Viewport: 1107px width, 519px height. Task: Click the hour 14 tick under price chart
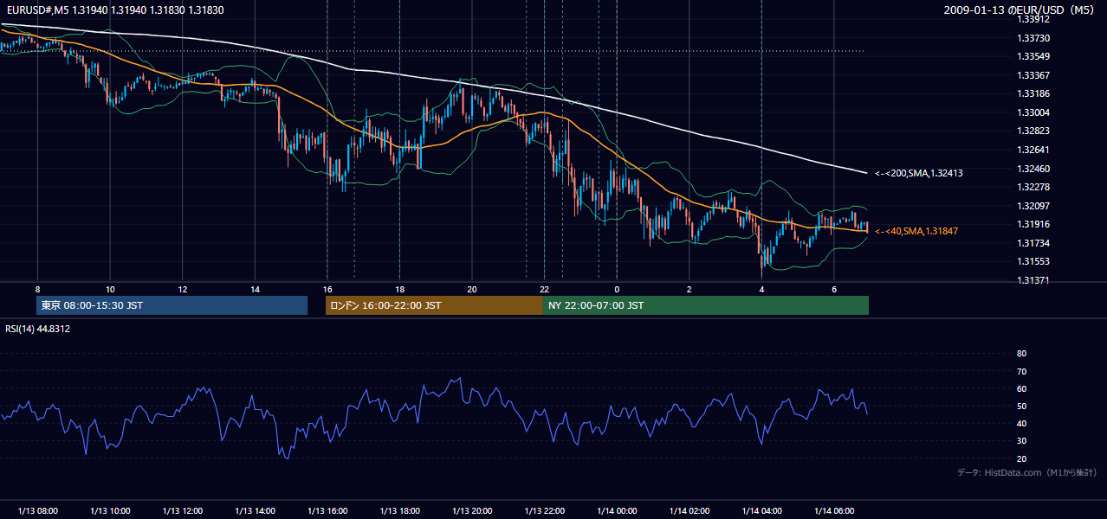[x=255, y=289]
